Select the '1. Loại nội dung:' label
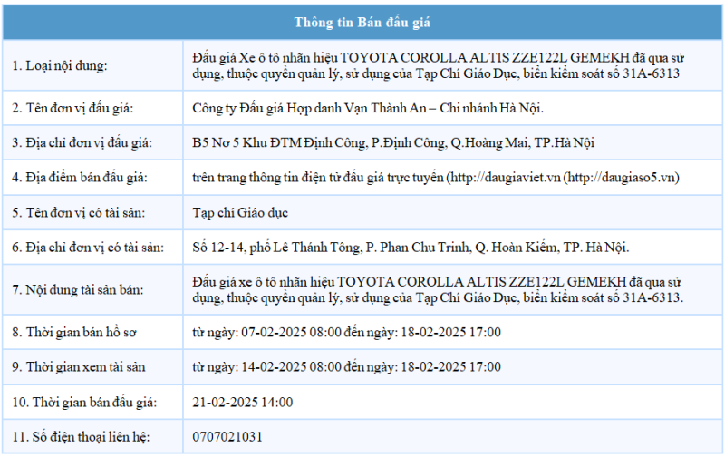 coord(60,65)
